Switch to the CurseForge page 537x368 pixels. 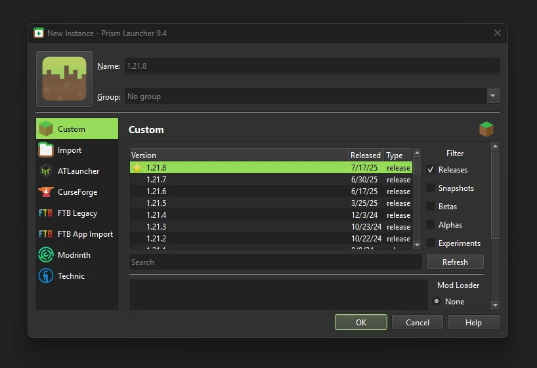[x=77, y=192]
